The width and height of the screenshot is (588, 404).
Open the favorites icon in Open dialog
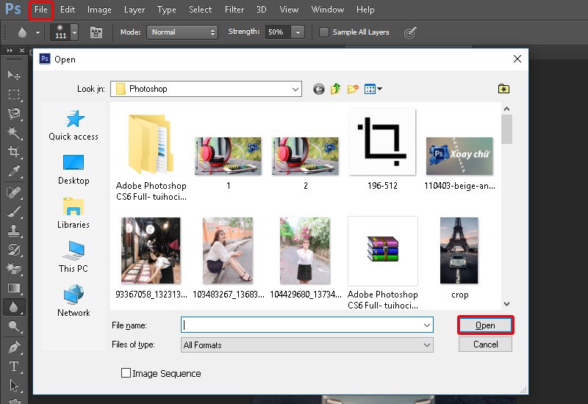[503, 89]
